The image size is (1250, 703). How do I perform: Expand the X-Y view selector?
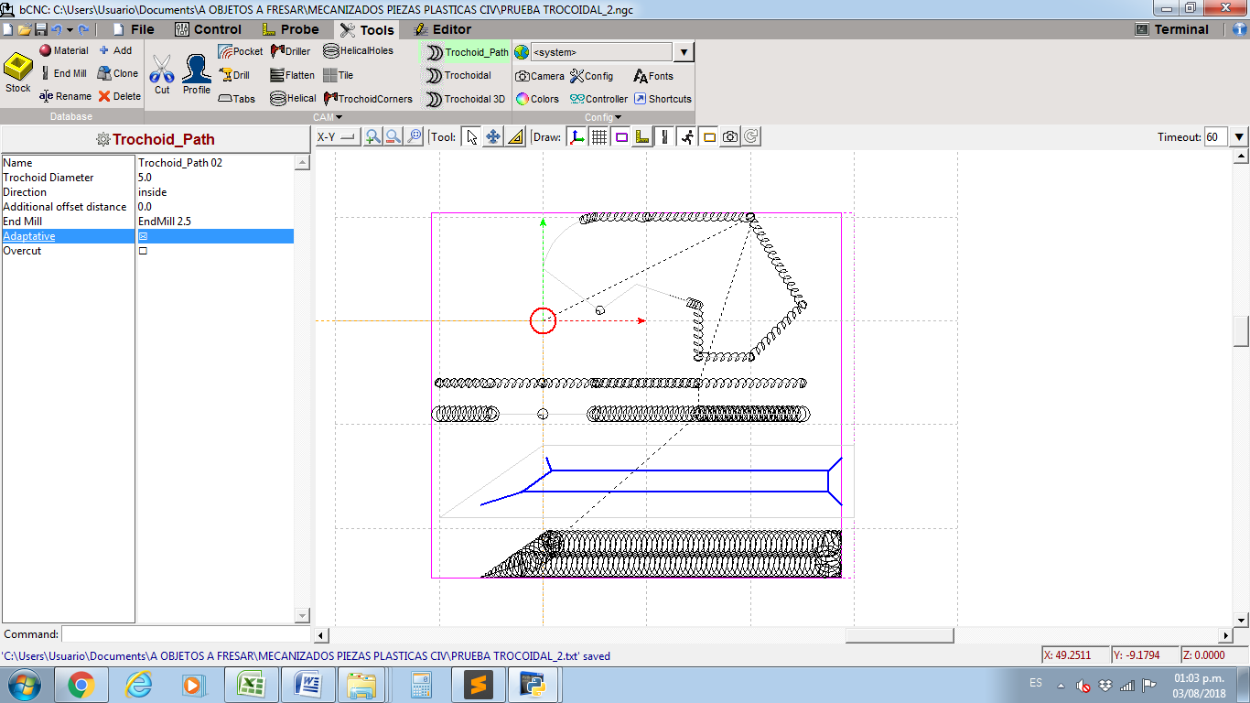pyautogui.click(x=337, y=137)
